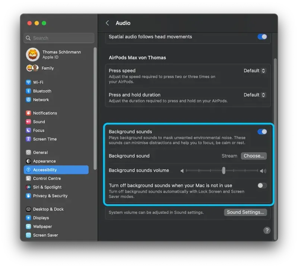Viewport: 298px width, 268px height.
Task: Click the Control Centre icon
Action: pos(28,178)
